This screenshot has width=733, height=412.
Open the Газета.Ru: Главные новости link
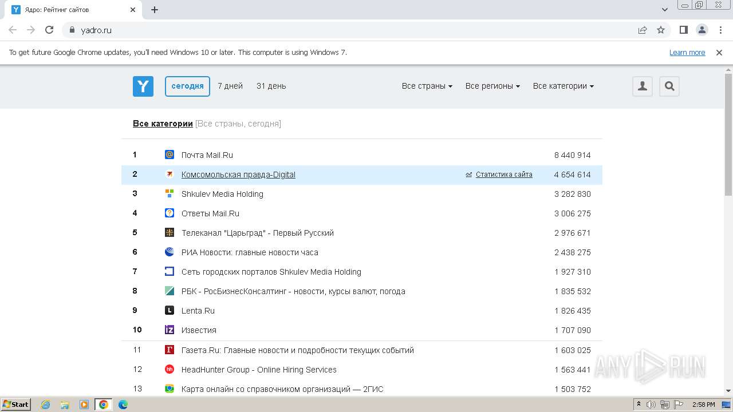pos(298,350)
